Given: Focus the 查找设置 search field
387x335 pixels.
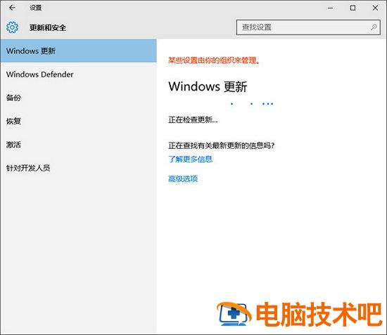Looking at the screenshot, I should [x=308, y=27].
